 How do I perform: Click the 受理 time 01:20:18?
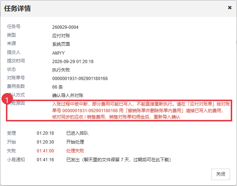click(x=45, y=133)
